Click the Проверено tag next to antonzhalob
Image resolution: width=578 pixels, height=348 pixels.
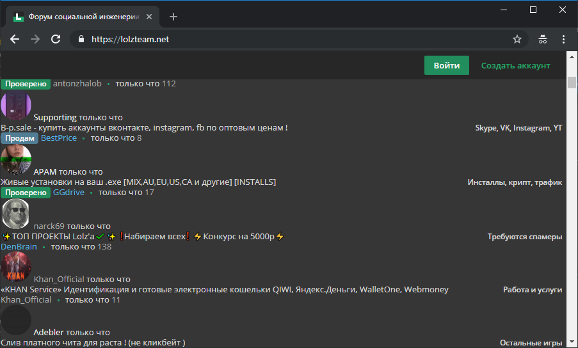point(26,84)
